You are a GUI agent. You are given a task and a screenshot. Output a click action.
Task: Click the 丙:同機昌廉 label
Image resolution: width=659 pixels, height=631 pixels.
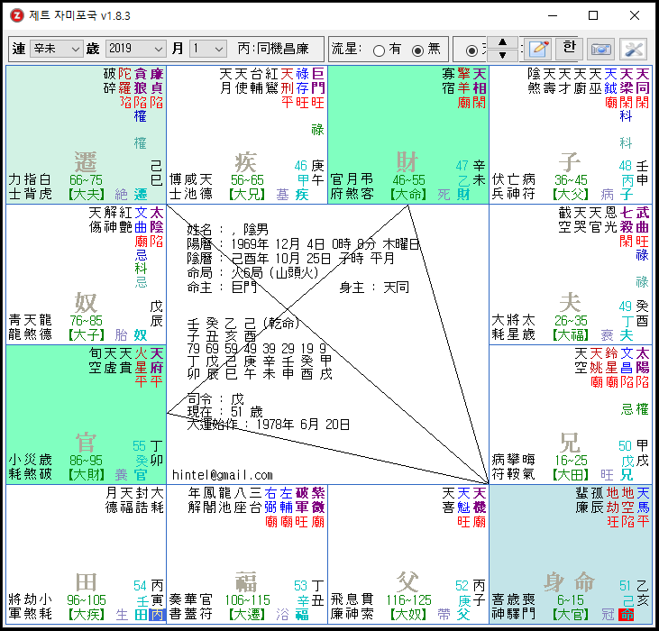pos(273,49)
